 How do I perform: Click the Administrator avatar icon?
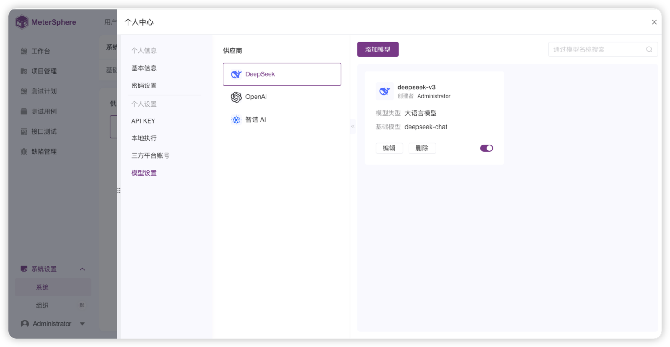pos(25,324)
